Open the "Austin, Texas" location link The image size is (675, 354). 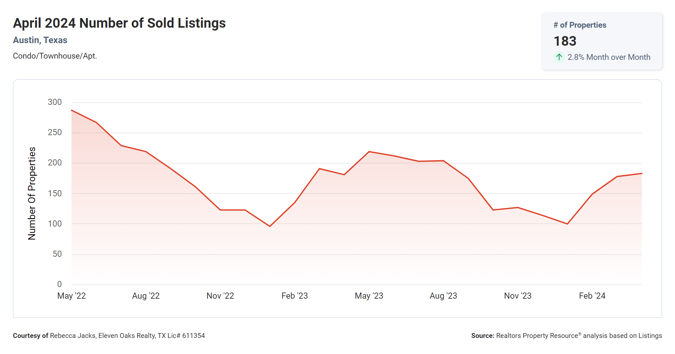coord(40,40)
